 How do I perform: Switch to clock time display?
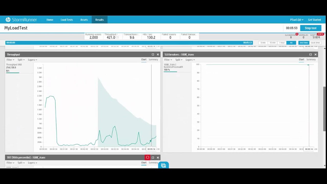point(315,43)
